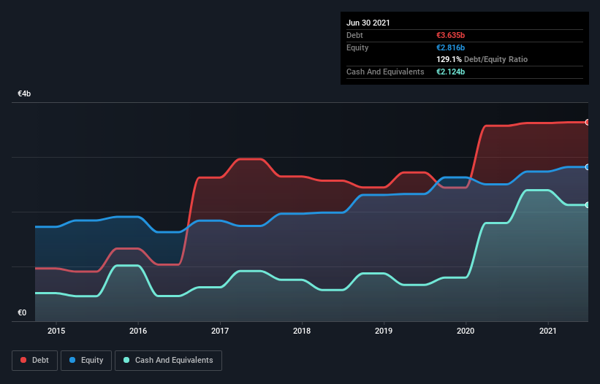Screen dimensions: 600x384
Task: Click the 2021 axis label
Action: [547, 331]
